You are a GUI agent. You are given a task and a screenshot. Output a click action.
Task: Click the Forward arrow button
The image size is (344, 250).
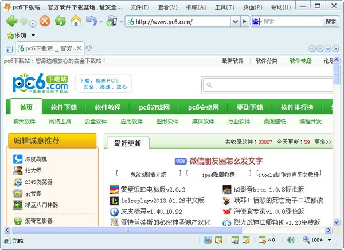pos(24,21)
